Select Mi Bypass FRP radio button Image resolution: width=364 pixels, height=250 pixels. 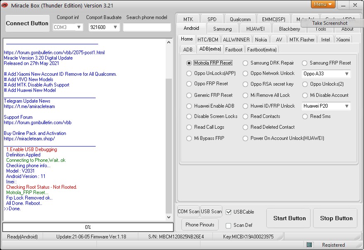189,138
